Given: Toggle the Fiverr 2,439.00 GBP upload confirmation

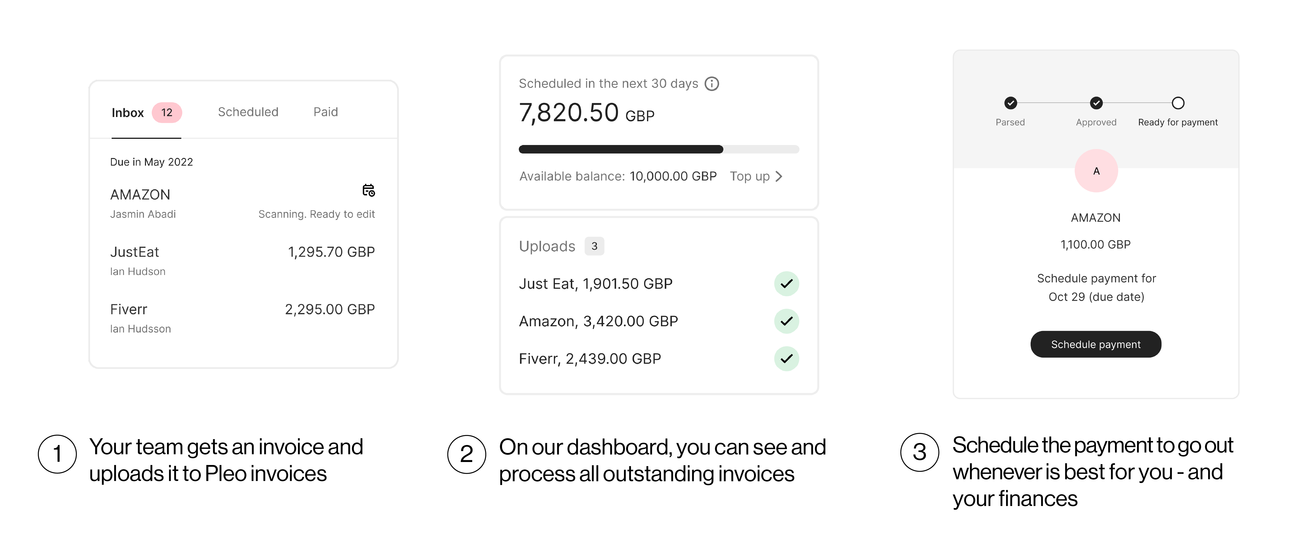Looking at the screenshot, I should [786, 358].
